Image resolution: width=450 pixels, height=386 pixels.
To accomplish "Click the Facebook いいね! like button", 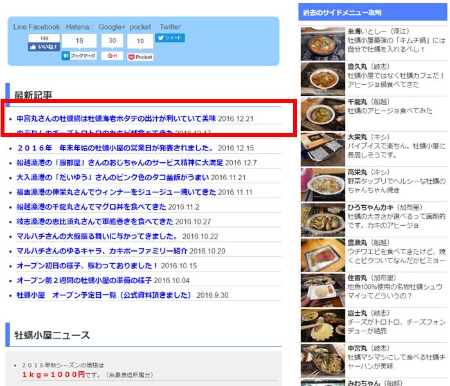I will point(44,46).
